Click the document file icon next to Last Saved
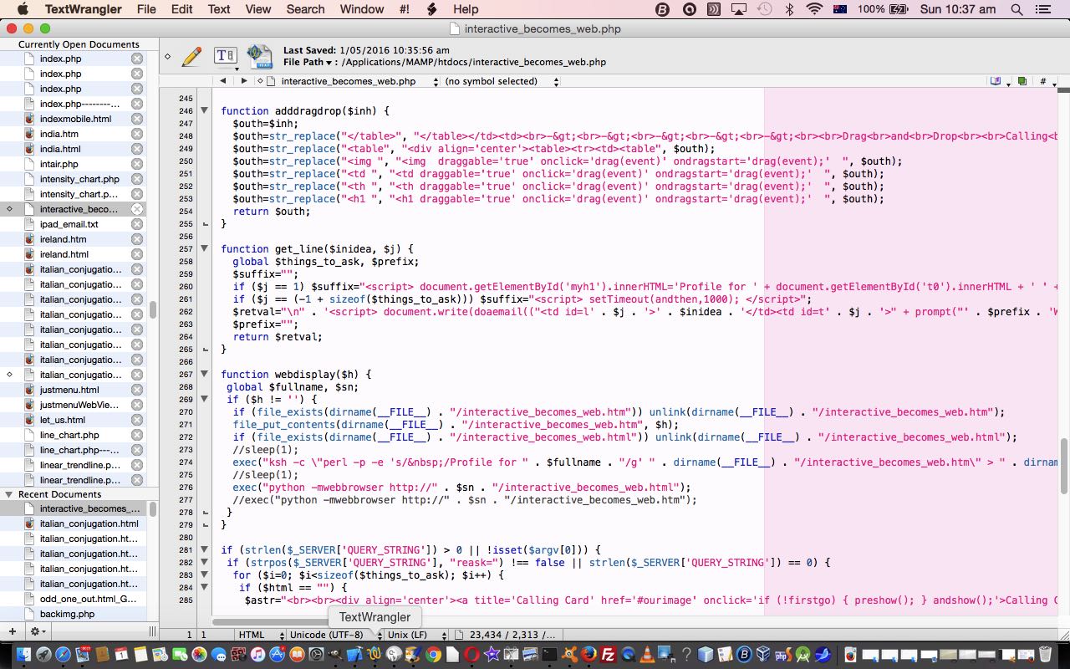 [259, 56]
